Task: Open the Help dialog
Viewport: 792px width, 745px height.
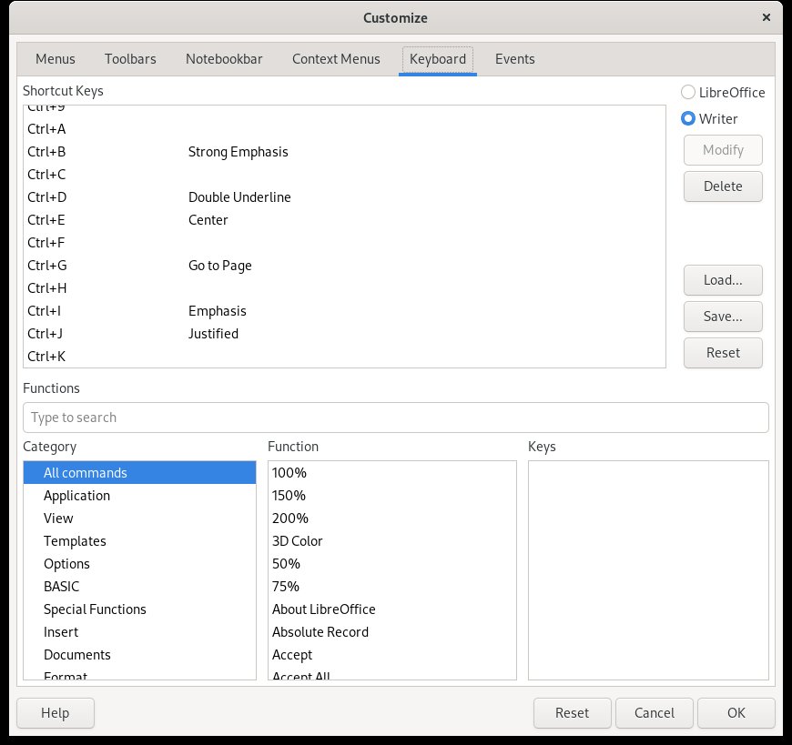Action: [x=56, y=712]
